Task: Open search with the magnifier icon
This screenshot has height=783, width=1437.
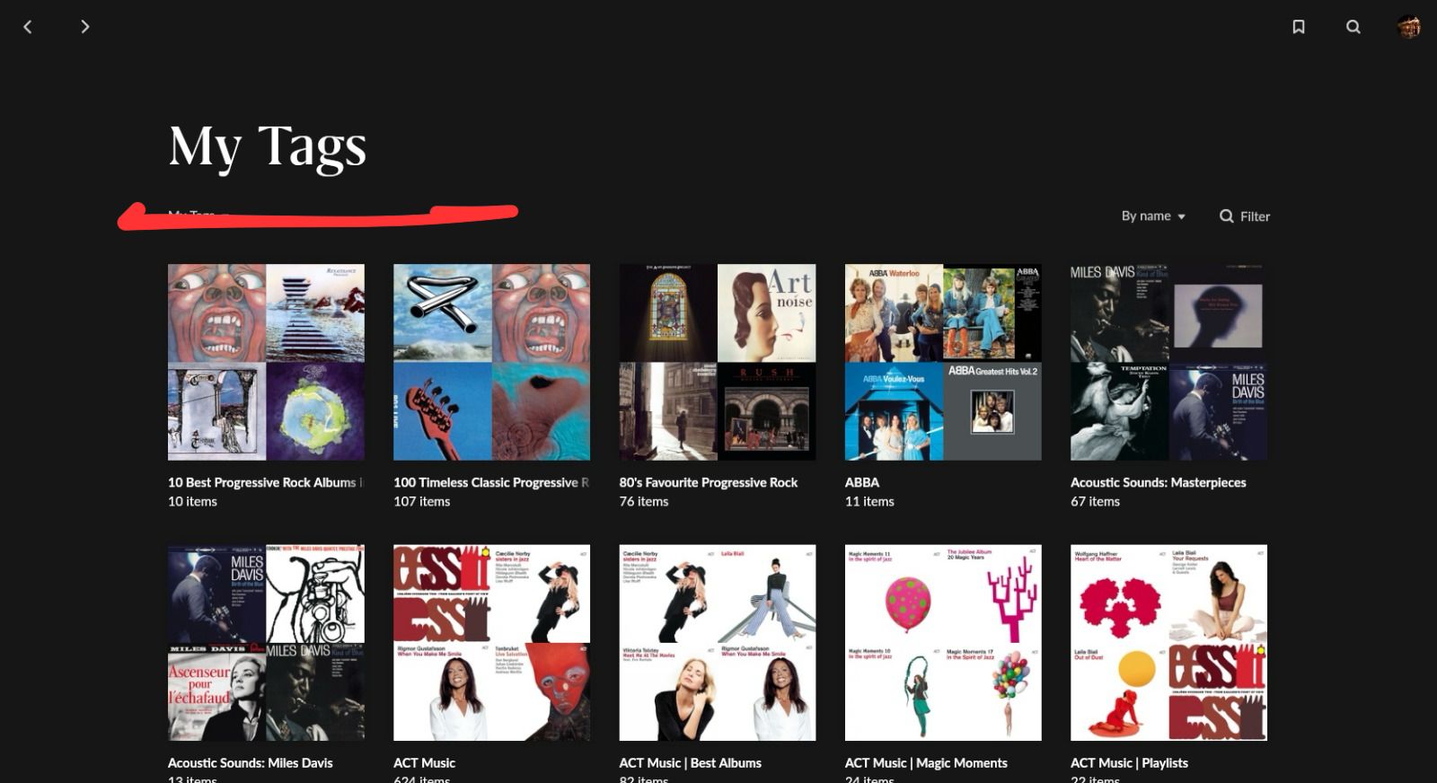Action: 1353,27
